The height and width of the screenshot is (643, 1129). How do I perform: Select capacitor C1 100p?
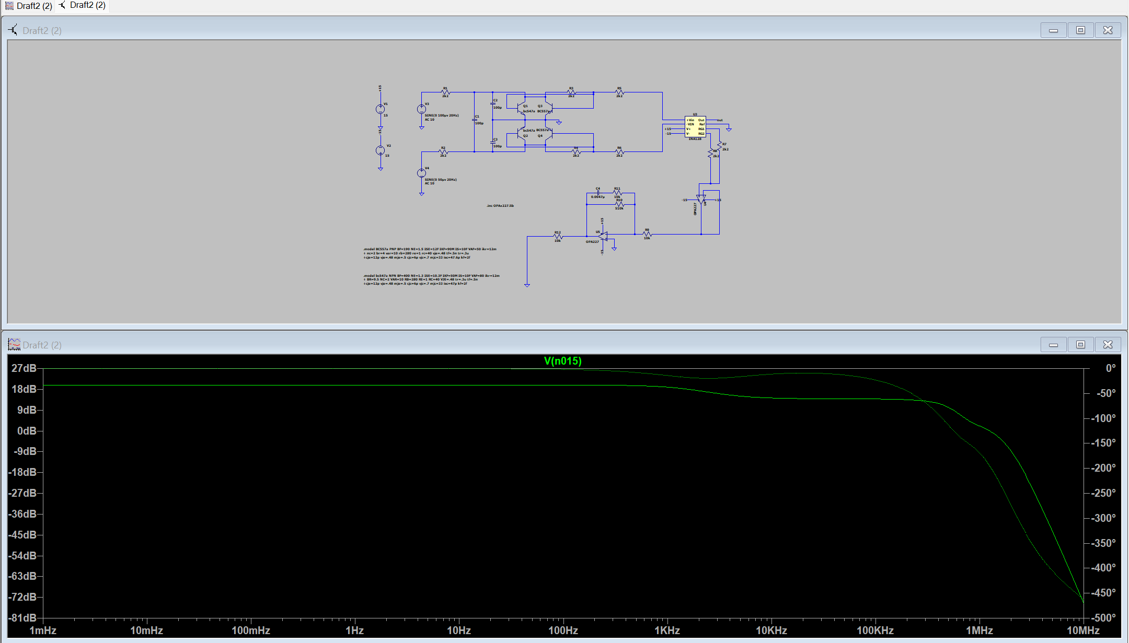coord(475,120)
